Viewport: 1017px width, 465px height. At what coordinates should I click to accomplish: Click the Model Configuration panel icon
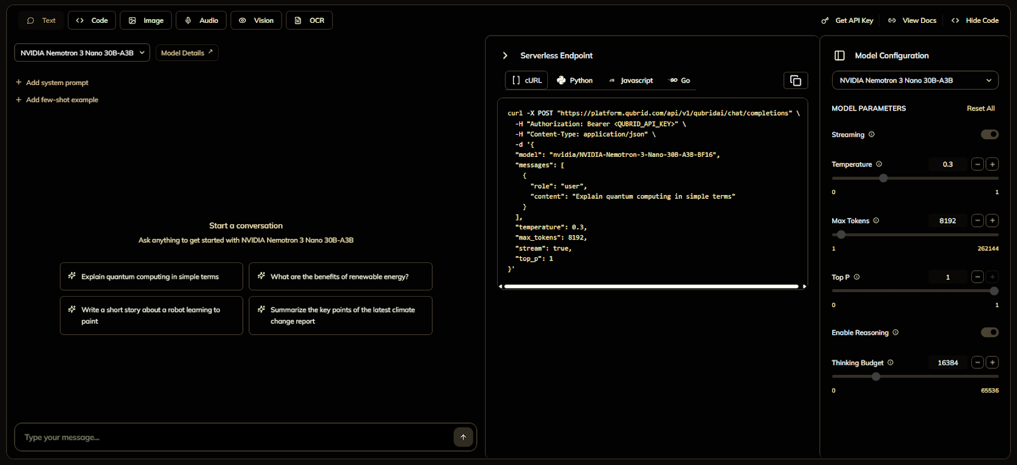pyautogui.click(x=839, y=56)
